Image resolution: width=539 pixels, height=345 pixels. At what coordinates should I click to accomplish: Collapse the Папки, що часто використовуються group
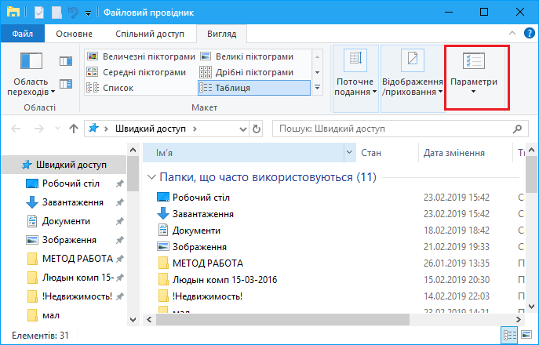click(x=151, y=177)
